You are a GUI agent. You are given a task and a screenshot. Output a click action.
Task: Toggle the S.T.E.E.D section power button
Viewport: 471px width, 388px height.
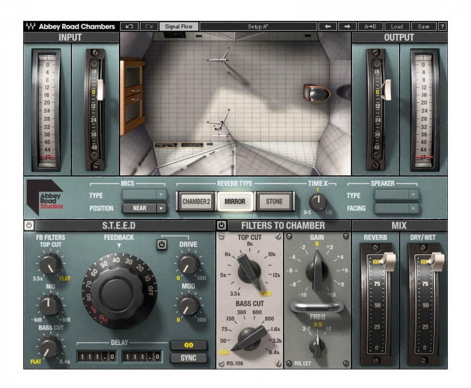click(29, 226)
